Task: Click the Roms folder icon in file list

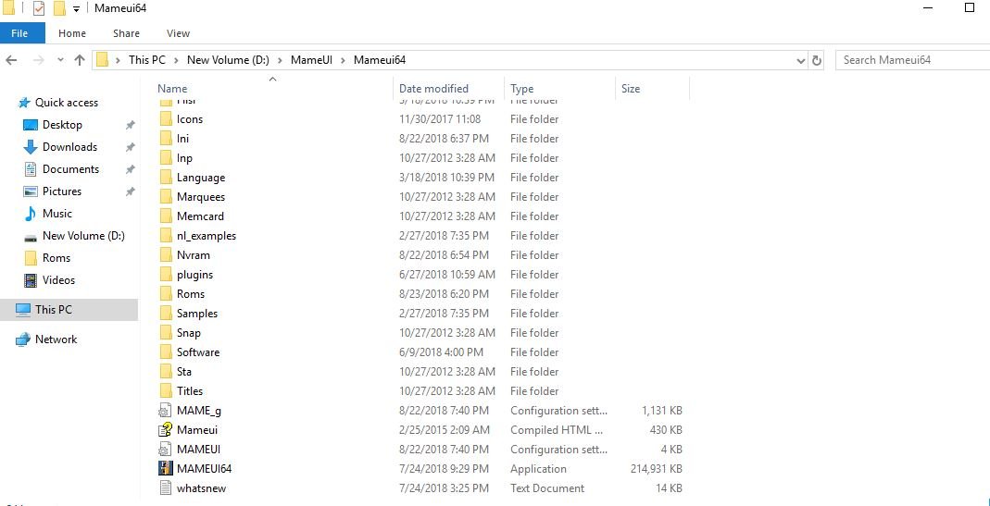Action: tap(166, 294)
